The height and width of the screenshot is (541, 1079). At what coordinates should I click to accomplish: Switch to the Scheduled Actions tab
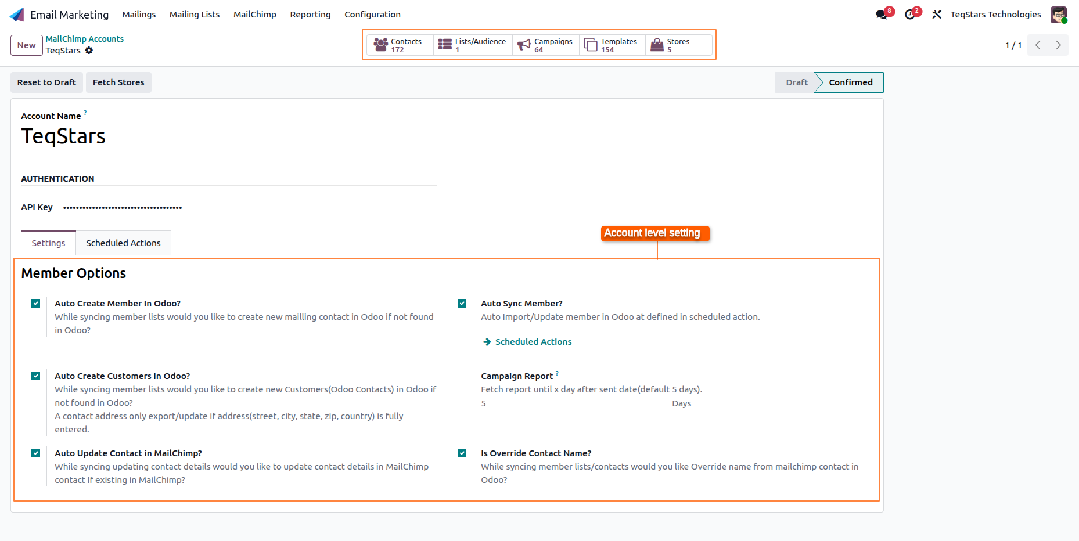click(x=123, y=243)
